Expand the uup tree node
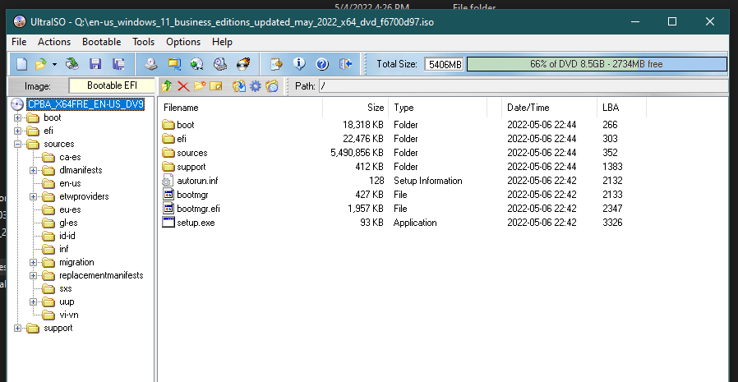The height and width of the screenshot is (382, 738). (33, 302)
